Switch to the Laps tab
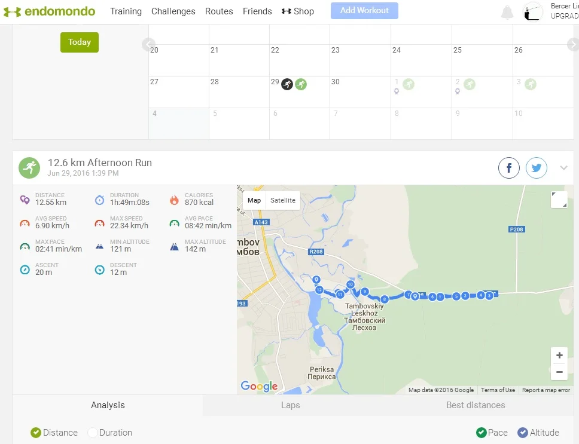The image size is (579, 444). point(290,405)
